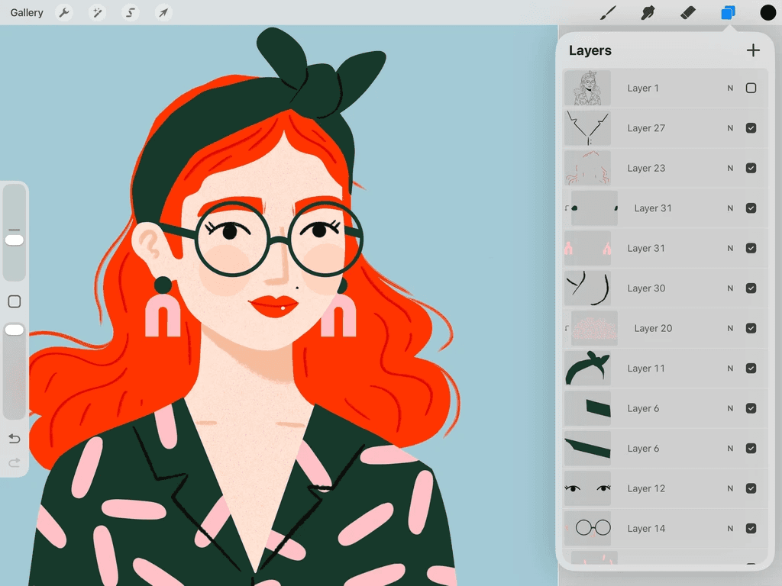Select Layer 30 black curves thumbnail
The width and height of the screenshot is (782, 586).
[587, 288]
